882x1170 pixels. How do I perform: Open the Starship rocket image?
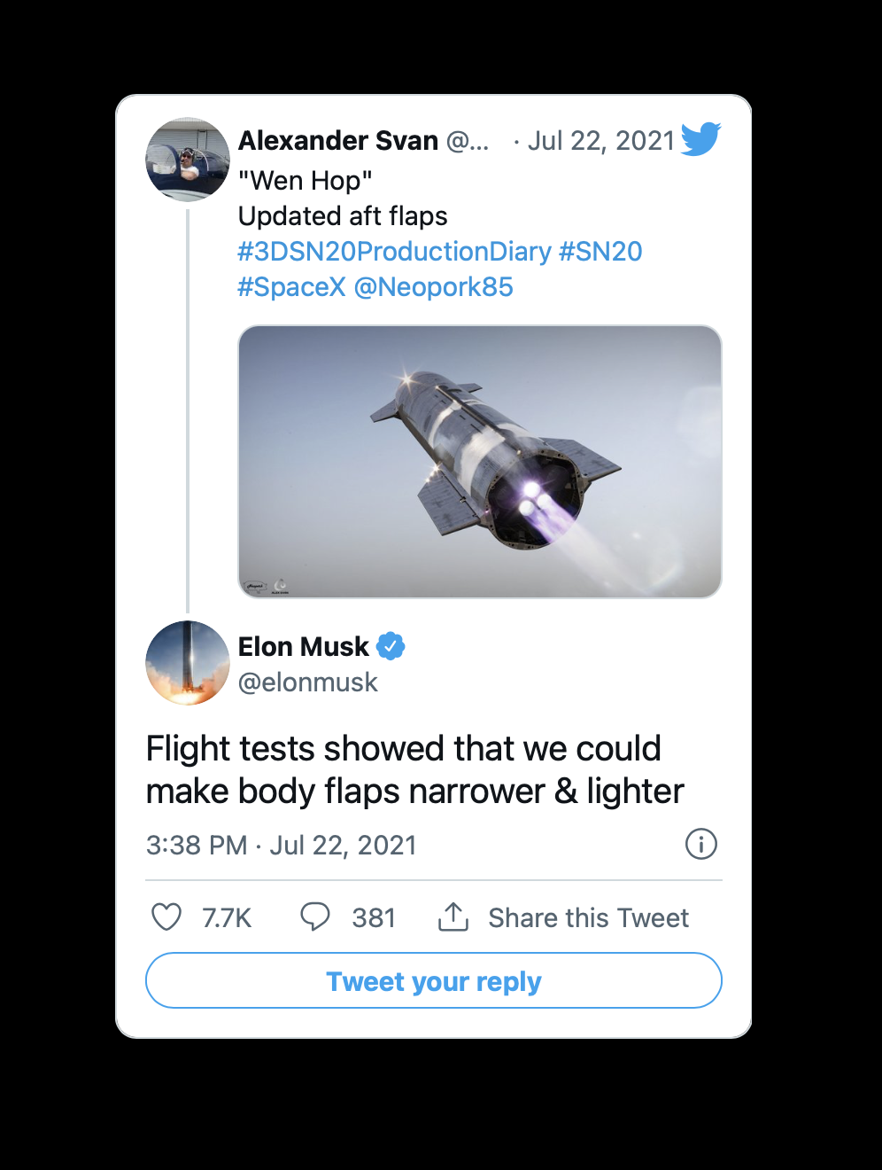click(479, 461)
